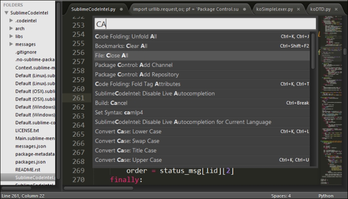Screen dimensions: 348x199
Task: Select highlighted SublimeCodeIntel.py in sidebar
Action: (28, 178)
